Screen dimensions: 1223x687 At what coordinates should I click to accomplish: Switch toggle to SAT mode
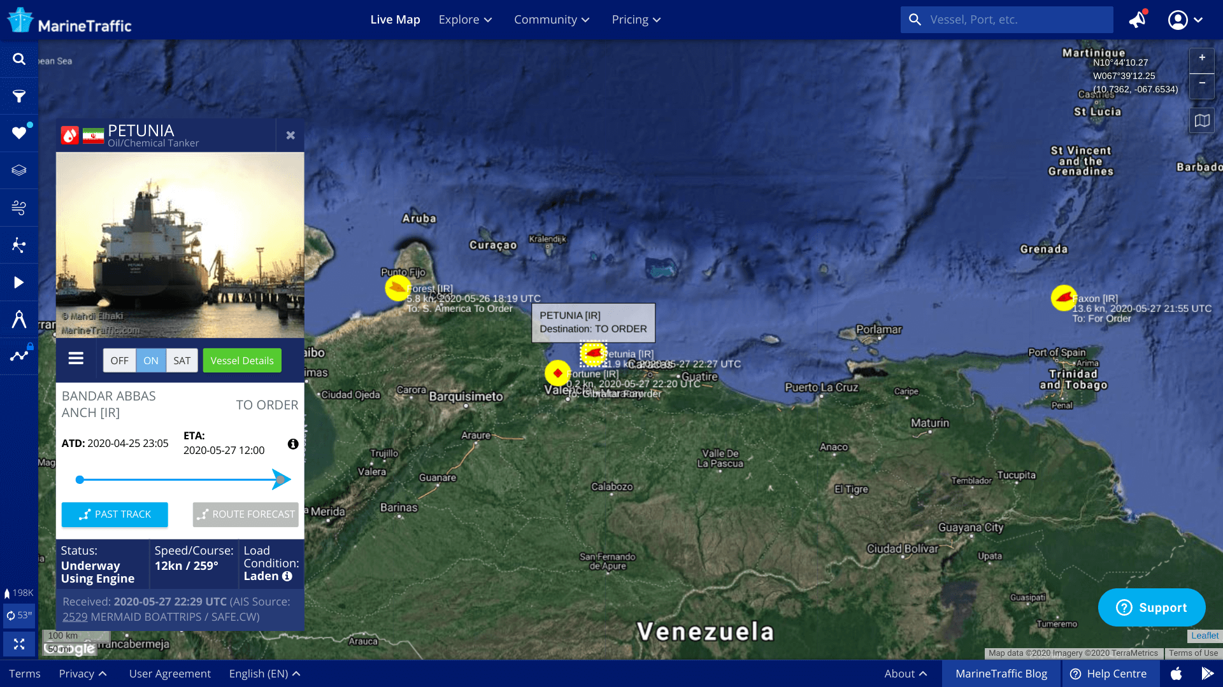[x=182, y=360]
